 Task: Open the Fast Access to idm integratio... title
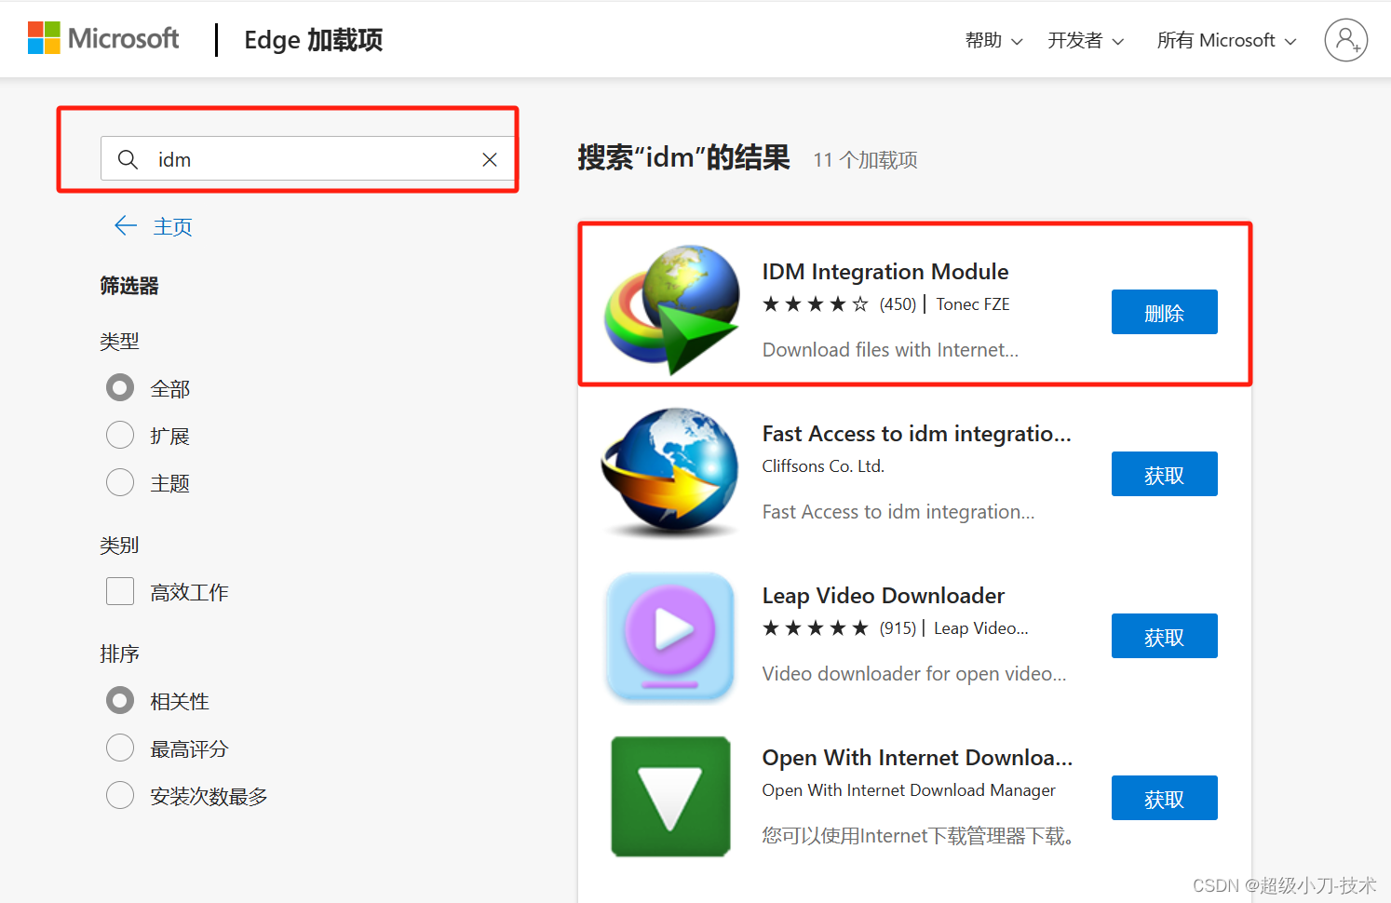(x=917, y=434)
